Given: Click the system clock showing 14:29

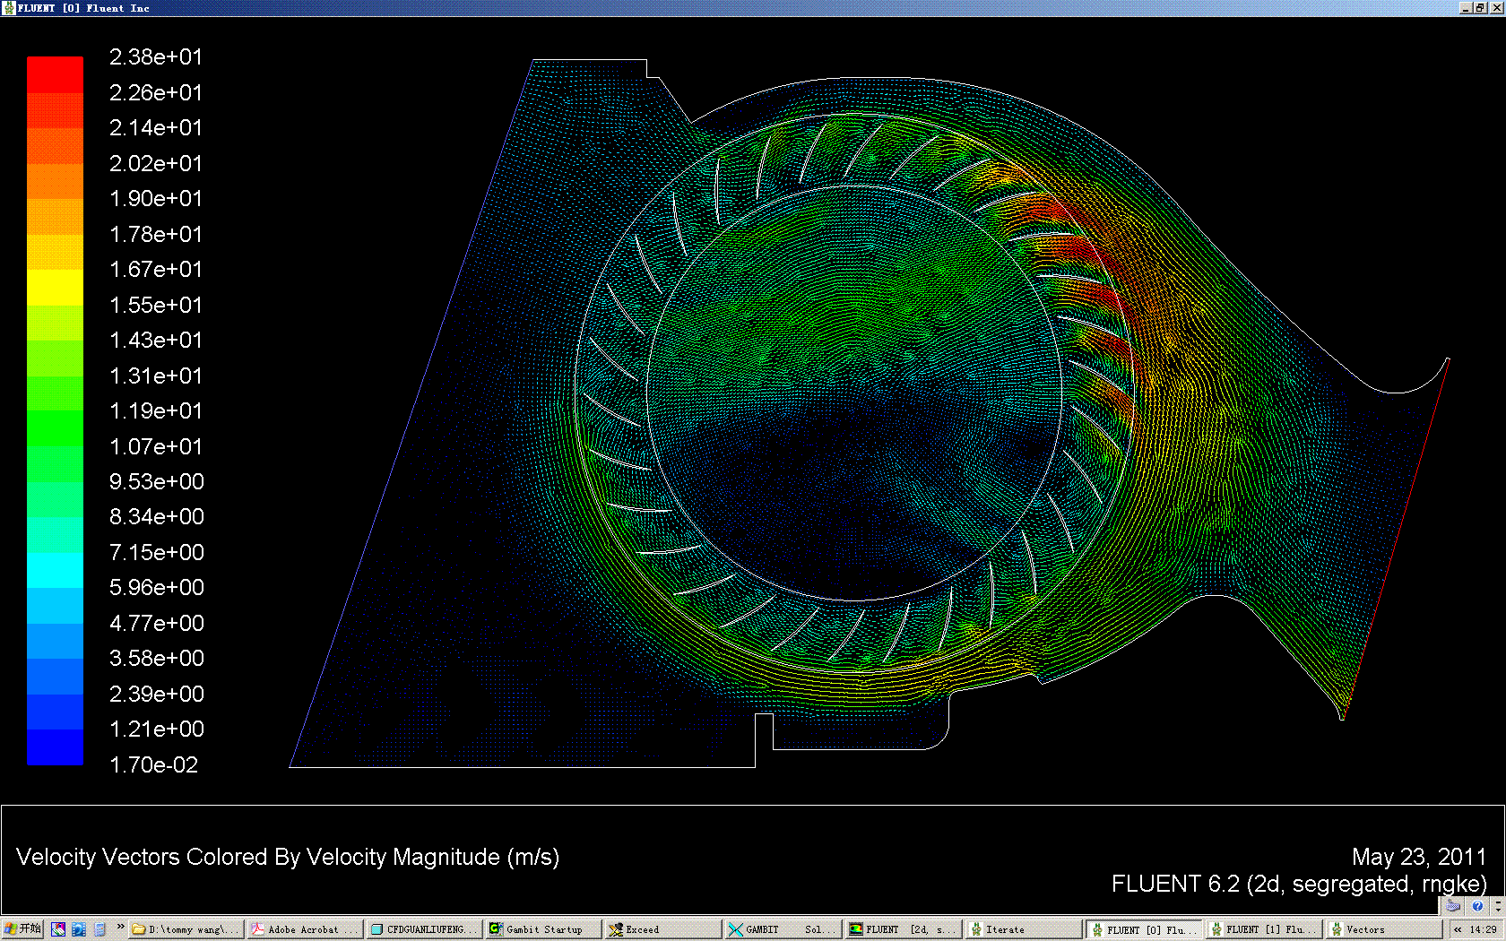Looking at the screenshot, I should pos(1484,929).
